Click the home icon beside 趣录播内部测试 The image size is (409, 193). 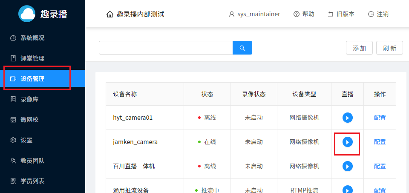pos(110,14)
